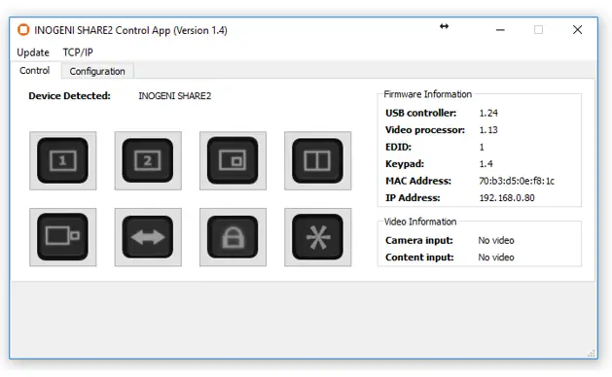
Task: Swap sources with the double-arrow button
Action: [x=148, y=237]
